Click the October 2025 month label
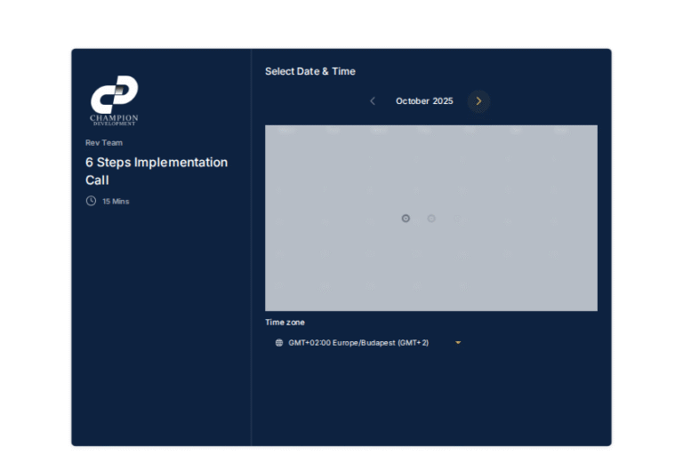 [424, 101]
